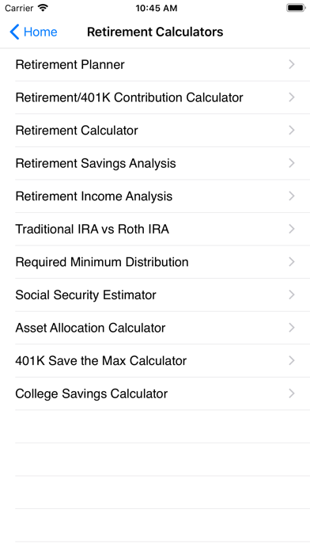Screen dimensions: 310x551
Task: Open Retirement/401K Contribution Calculator
Action: 155,97
